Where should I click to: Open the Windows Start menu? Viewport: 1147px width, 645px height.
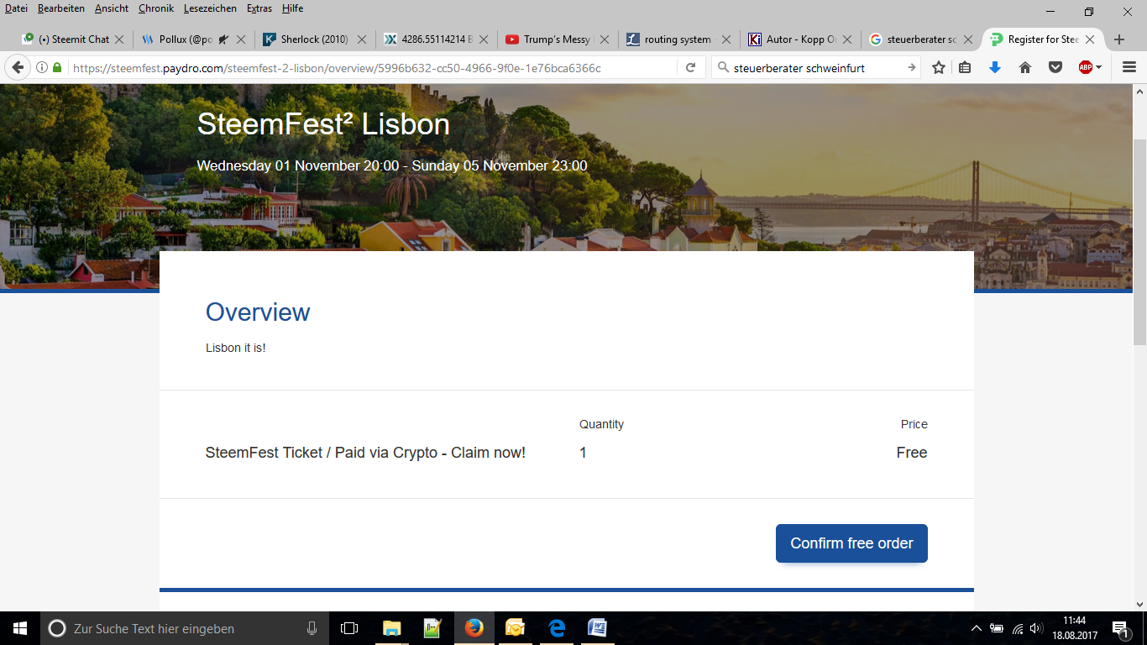coord(20,628)
